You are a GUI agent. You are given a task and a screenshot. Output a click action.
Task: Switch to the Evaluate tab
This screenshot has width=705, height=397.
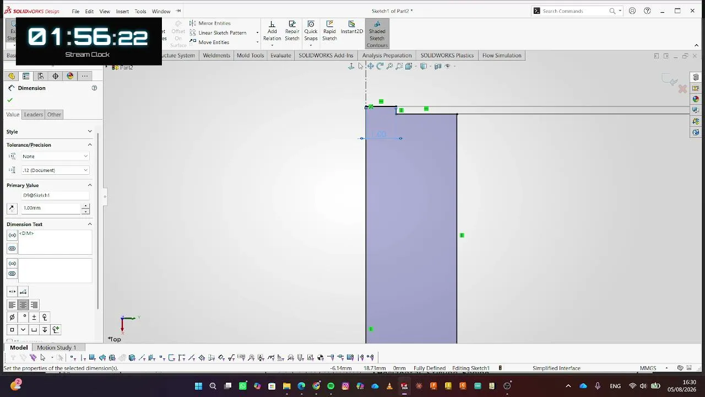[x=280, y=55]
